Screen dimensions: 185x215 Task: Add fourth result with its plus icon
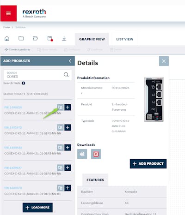68,167
